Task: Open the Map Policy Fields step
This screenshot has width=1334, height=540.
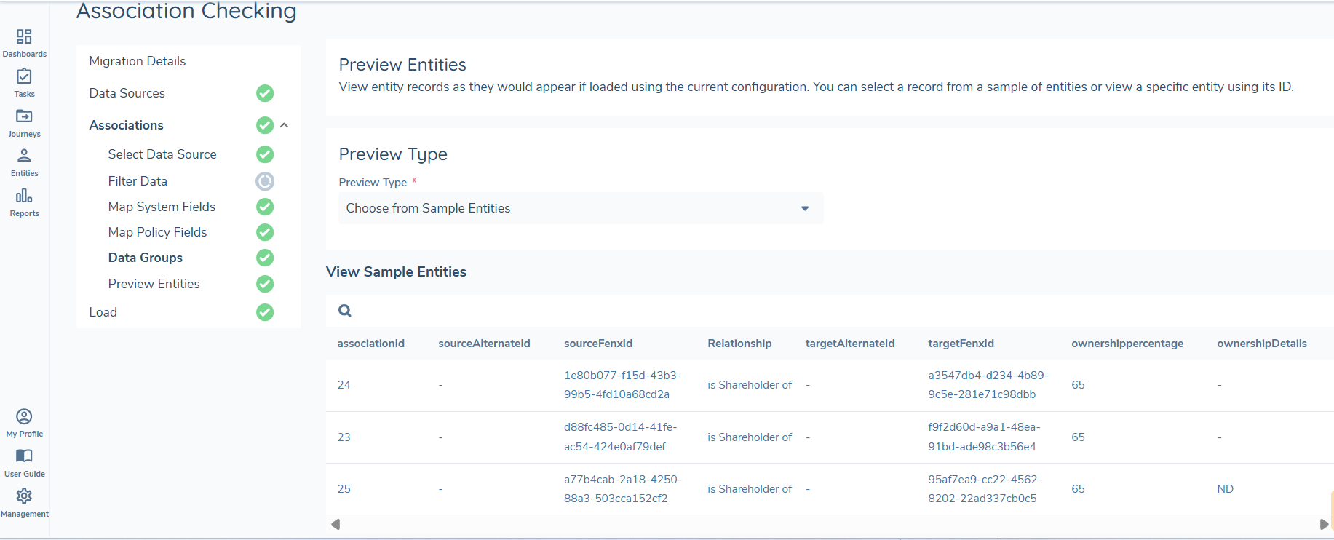Action: [x=157, y=232]
